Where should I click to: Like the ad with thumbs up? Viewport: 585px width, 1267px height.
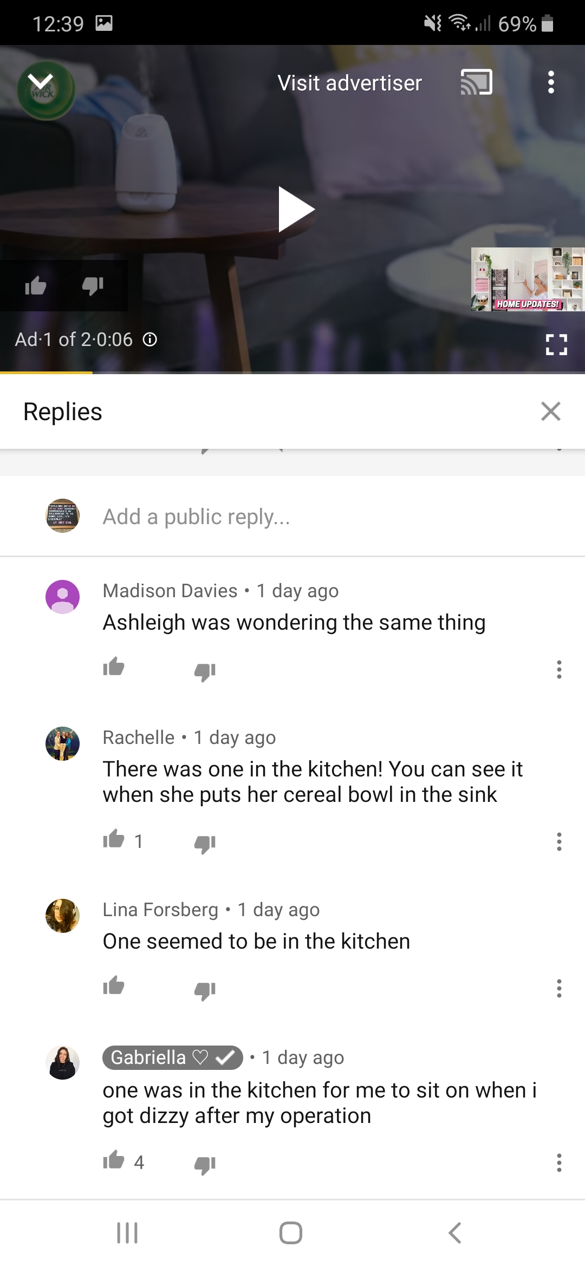coord(36,285)
